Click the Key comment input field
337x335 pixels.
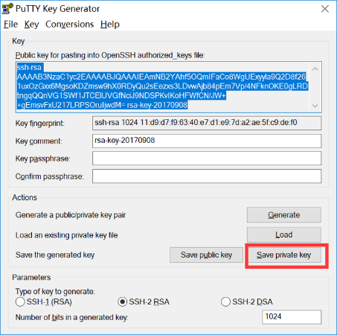(x=207, y=141)
